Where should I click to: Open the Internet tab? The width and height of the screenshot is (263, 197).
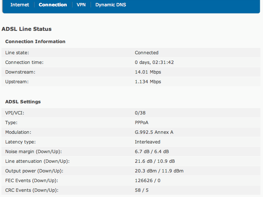(x=20, y=5)
